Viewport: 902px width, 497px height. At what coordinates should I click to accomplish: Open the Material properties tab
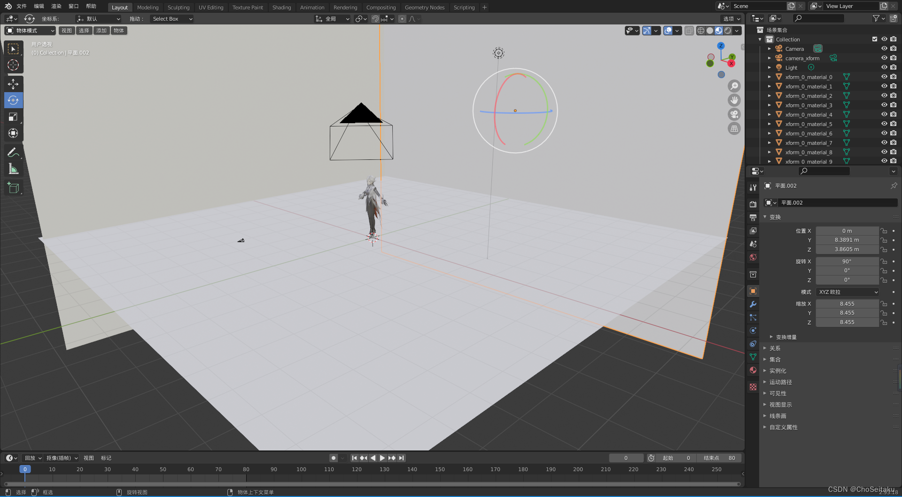coord(753,370)
